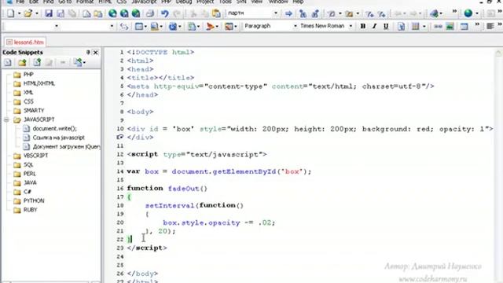Click the insert table grid icon
The width and height of the screenshot is (503, 283).
pos(416,26)
